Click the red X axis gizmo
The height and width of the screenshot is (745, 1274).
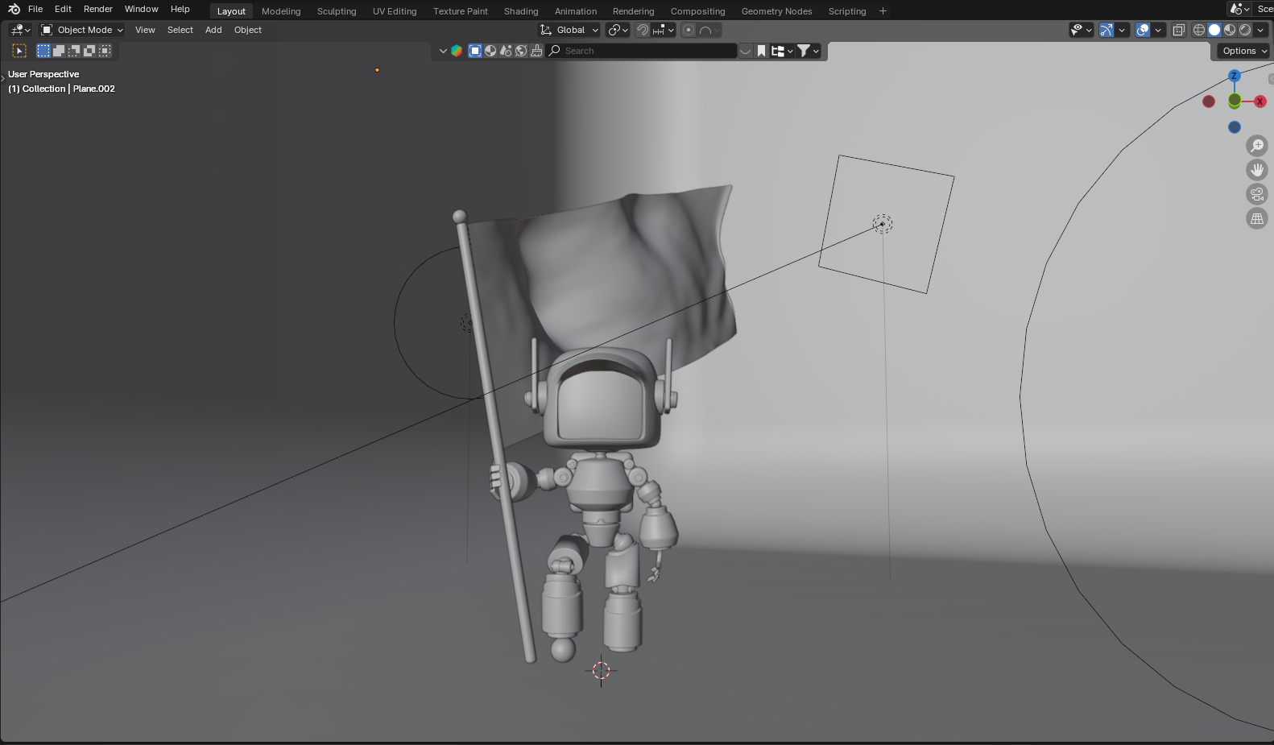1260,101
